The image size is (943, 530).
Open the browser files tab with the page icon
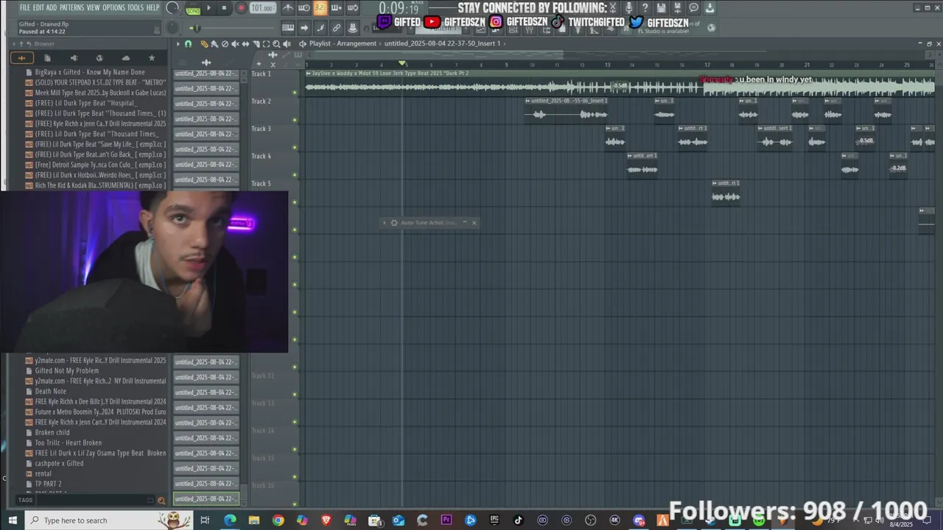point(47,57)
